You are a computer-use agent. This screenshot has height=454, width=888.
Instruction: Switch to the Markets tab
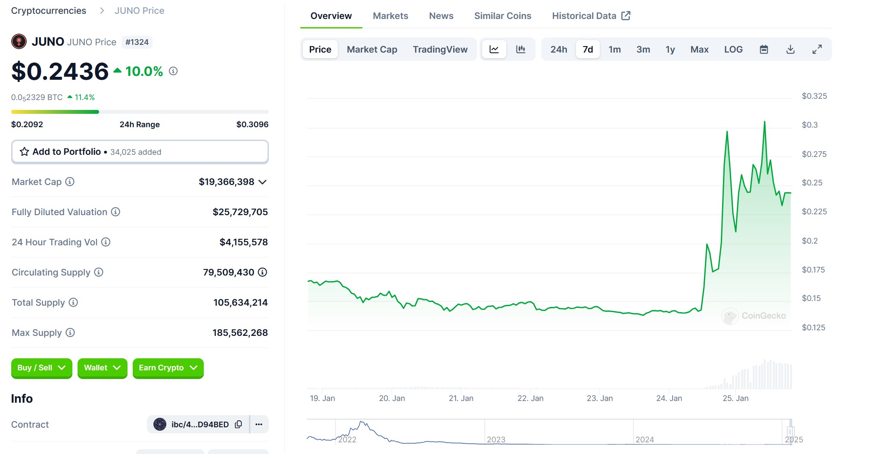(390, 16)
